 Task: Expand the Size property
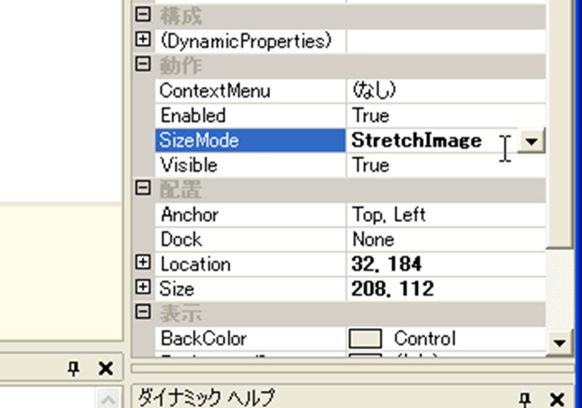coord(143,288)
